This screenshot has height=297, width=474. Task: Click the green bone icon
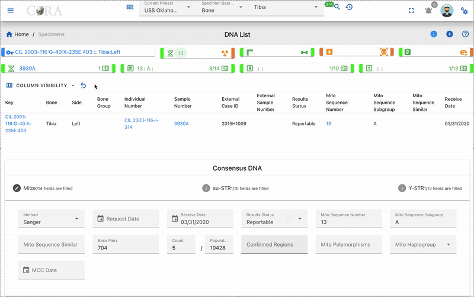tap(304, 52)
